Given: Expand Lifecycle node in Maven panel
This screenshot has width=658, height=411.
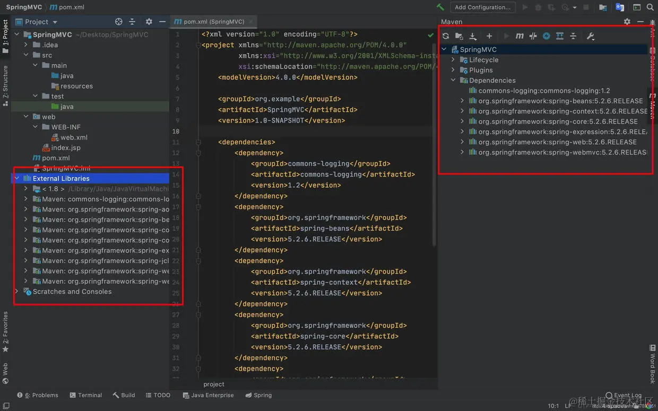Looking at the screenshot, I should coord(453,60).
